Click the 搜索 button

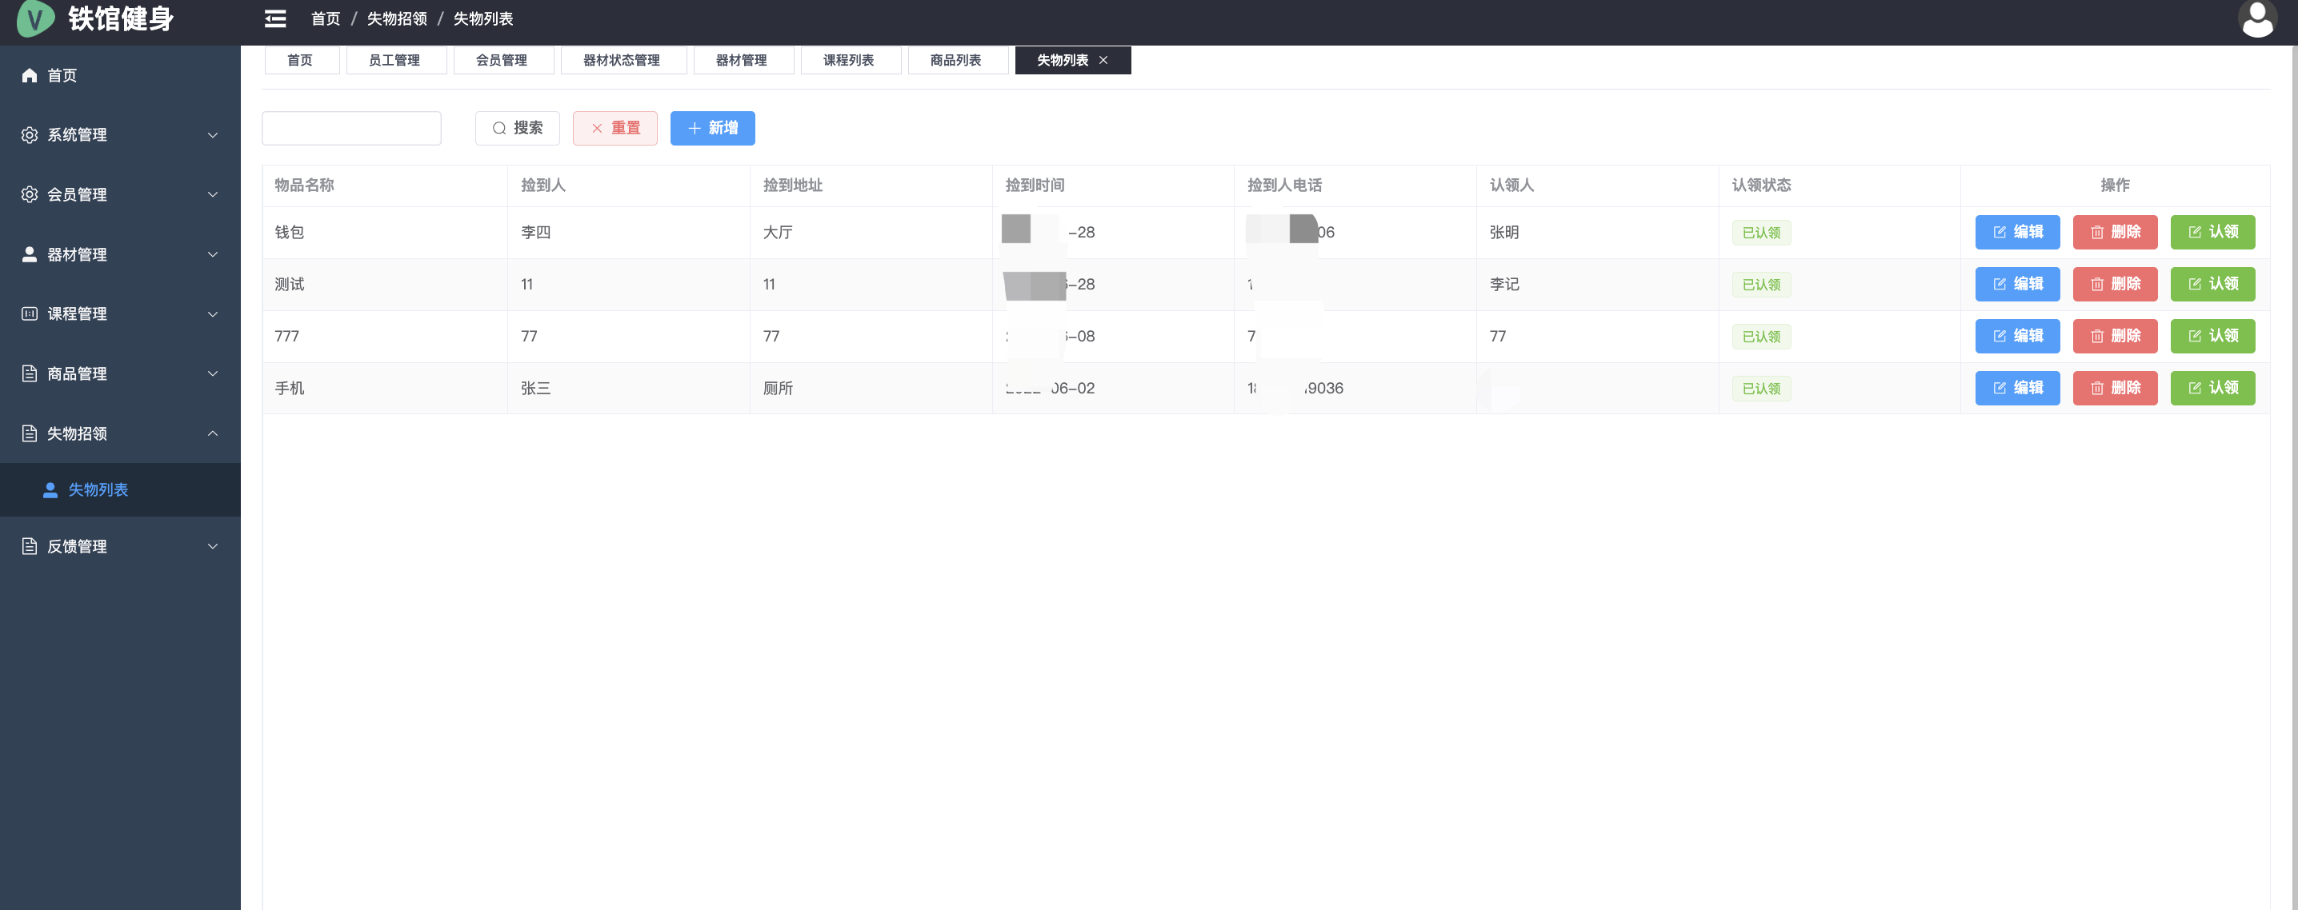point(518,129)
